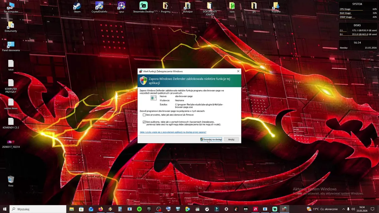Select the DOKUMENTY JONIOR folder
Image resolution: width=379 pixels, height=213 pixels.
click(x=210, y=9)
